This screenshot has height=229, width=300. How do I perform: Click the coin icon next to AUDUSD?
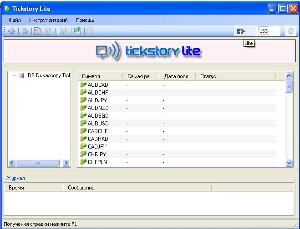pyautogui.click(x=83, y=124)
